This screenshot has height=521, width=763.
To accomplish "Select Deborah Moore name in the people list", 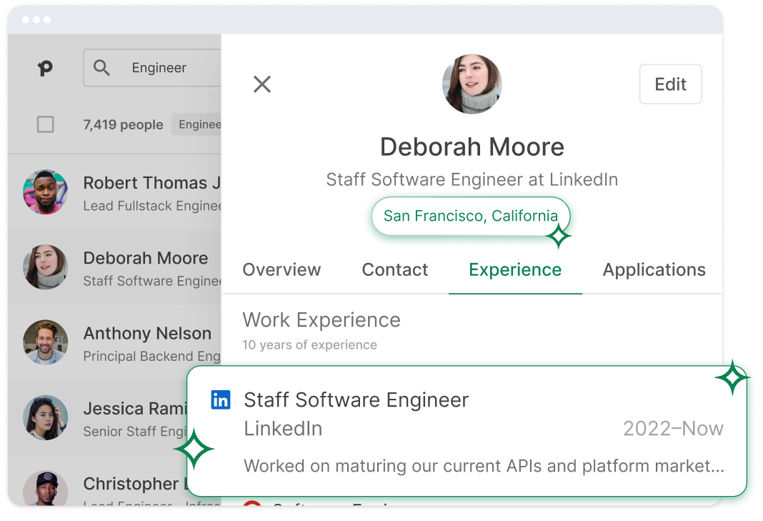I will point(146,258).
